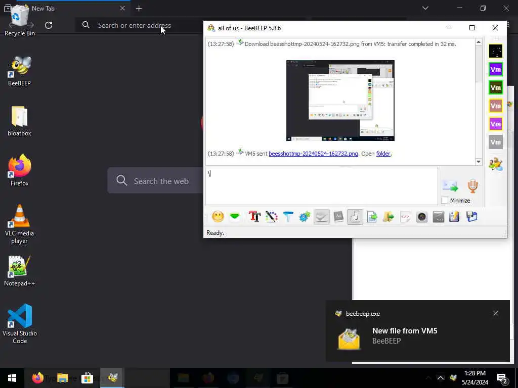Image resolution: width=518 pixels, height=388 pixels.
Task: Click the code snippet page icon
Action: coord(405,217)
